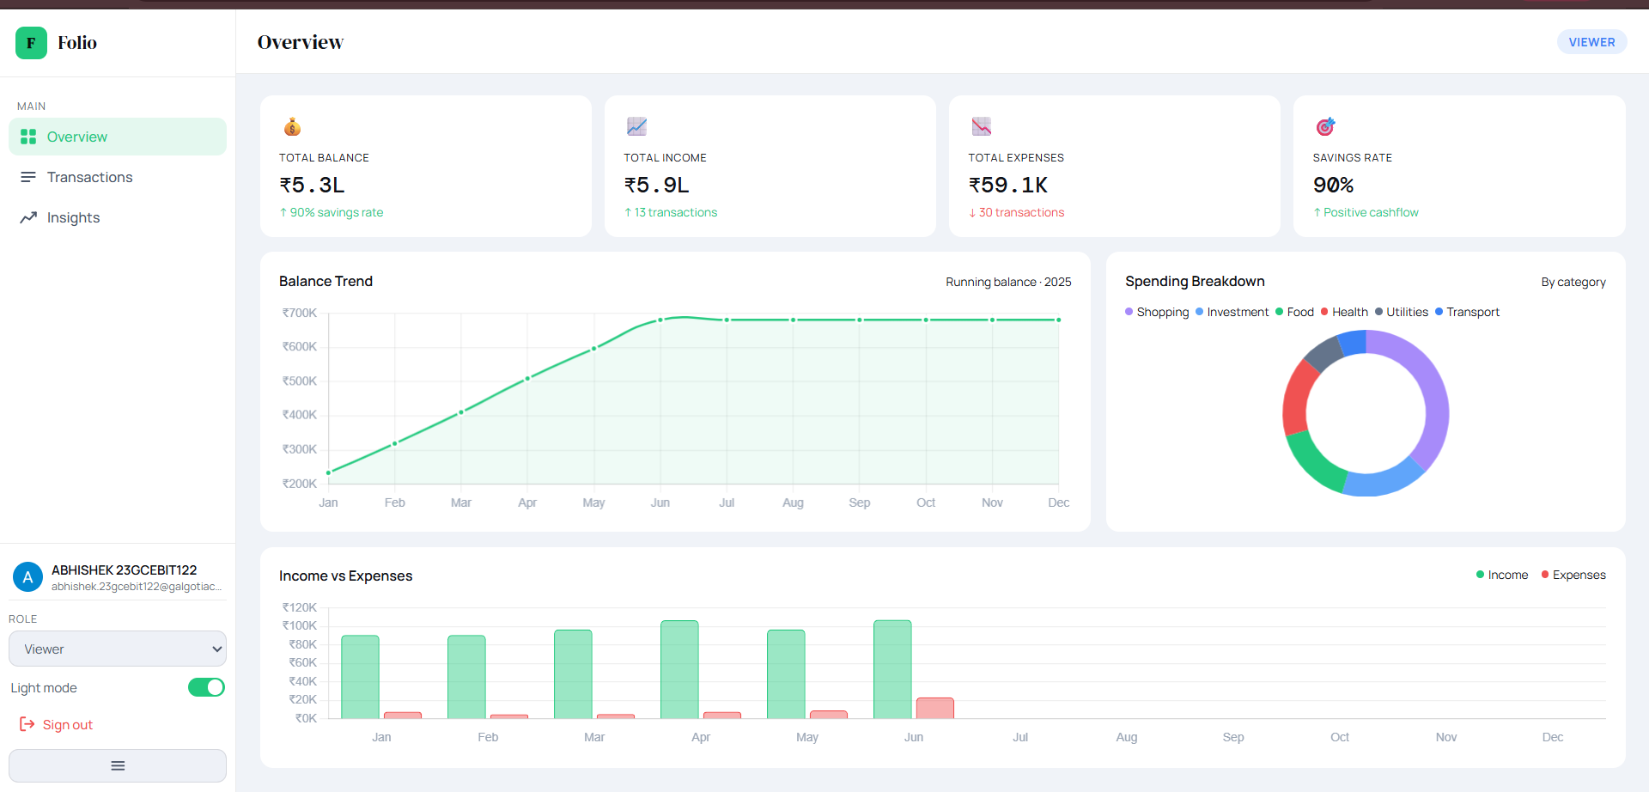This screenshot has width=1649, height=792.
Task: Open the Viewer role dropdown
Action: [x=118, y=649]
